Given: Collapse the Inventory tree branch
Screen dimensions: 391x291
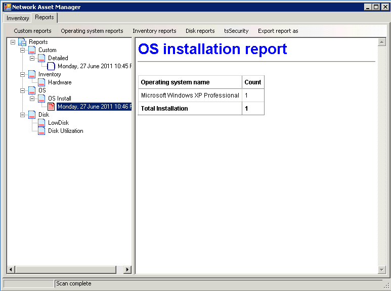Looking at the screenshot, I should pos(22,74).
